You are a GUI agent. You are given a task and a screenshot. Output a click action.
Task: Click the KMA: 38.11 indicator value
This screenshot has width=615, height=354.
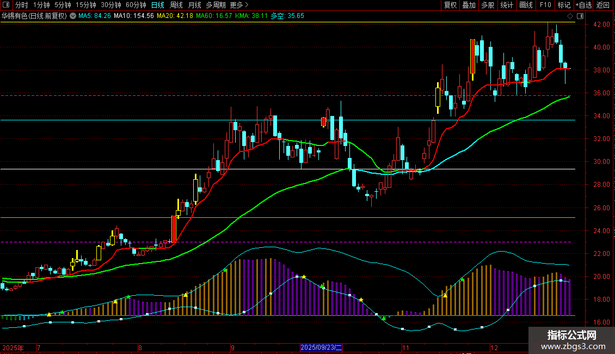[x=251, y=16]
